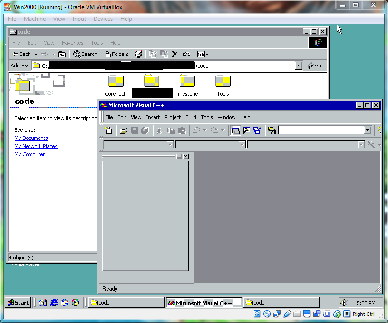
Task: Open VirtualBox Devices menu
Action: click(103, 19)
